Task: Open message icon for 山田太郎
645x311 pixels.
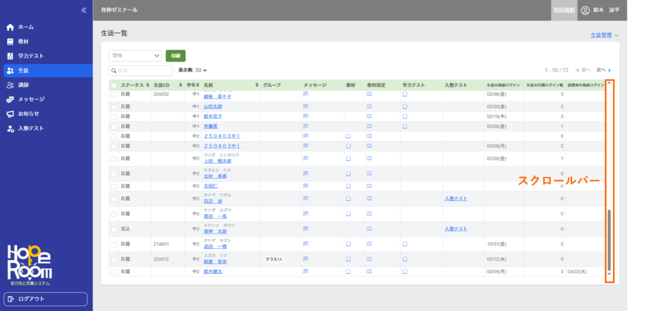Action: (305, 106)
